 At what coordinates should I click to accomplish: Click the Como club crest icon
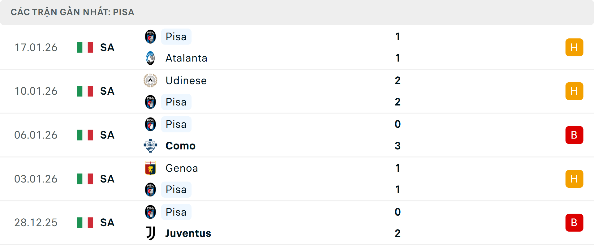(x=150, y=146)
